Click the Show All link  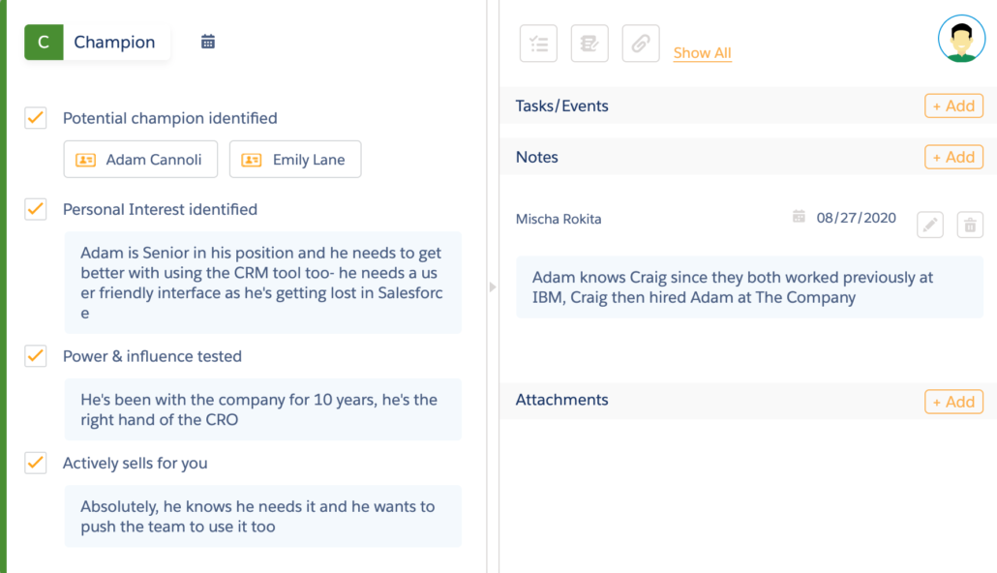click(702, 53)
